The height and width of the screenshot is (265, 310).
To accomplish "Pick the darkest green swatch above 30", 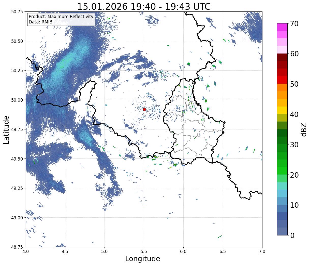I will coord(282,133).
